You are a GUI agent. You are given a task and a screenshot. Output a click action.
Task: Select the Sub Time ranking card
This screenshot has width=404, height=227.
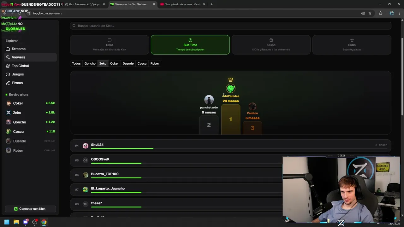pos(190,45)
